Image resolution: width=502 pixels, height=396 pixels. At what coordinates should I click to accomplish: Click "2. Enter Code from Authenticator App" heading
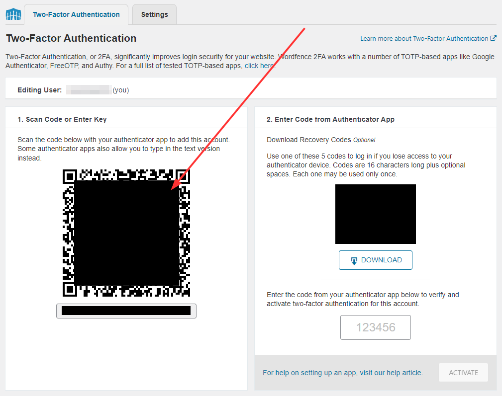click(330, 120)
